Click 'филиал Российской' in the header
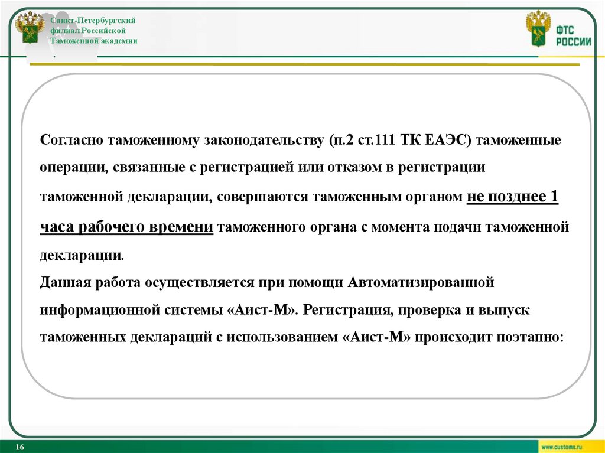605x453 pixels. 88,31
